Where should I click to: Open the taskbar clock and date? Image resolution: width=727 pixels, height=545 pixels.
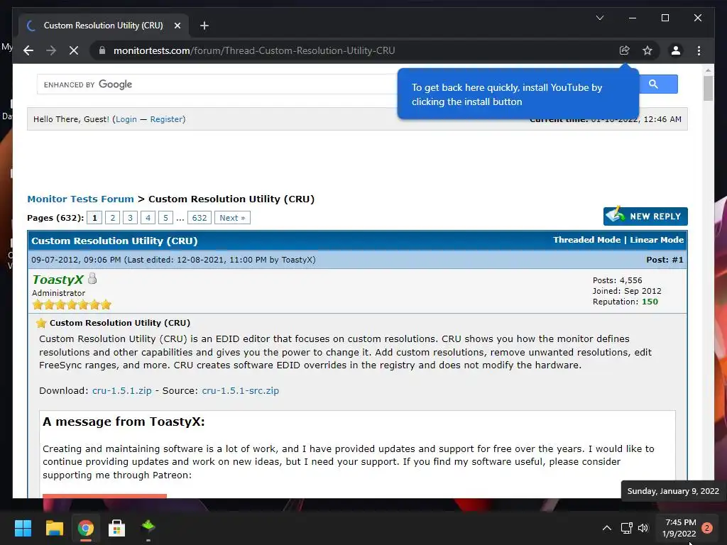(680, 528)
